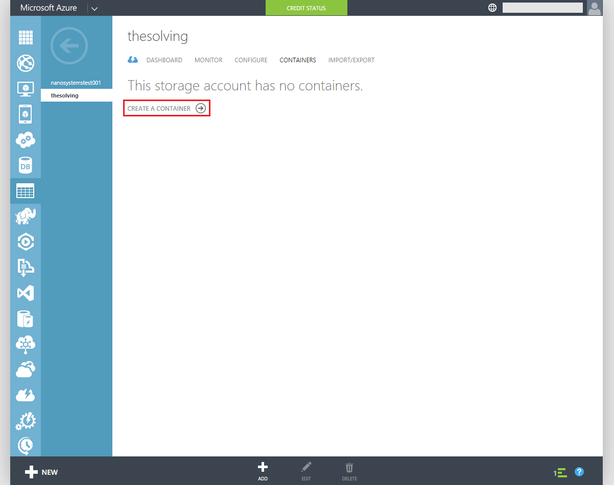Select the Storage table icon

coord(26,191)
